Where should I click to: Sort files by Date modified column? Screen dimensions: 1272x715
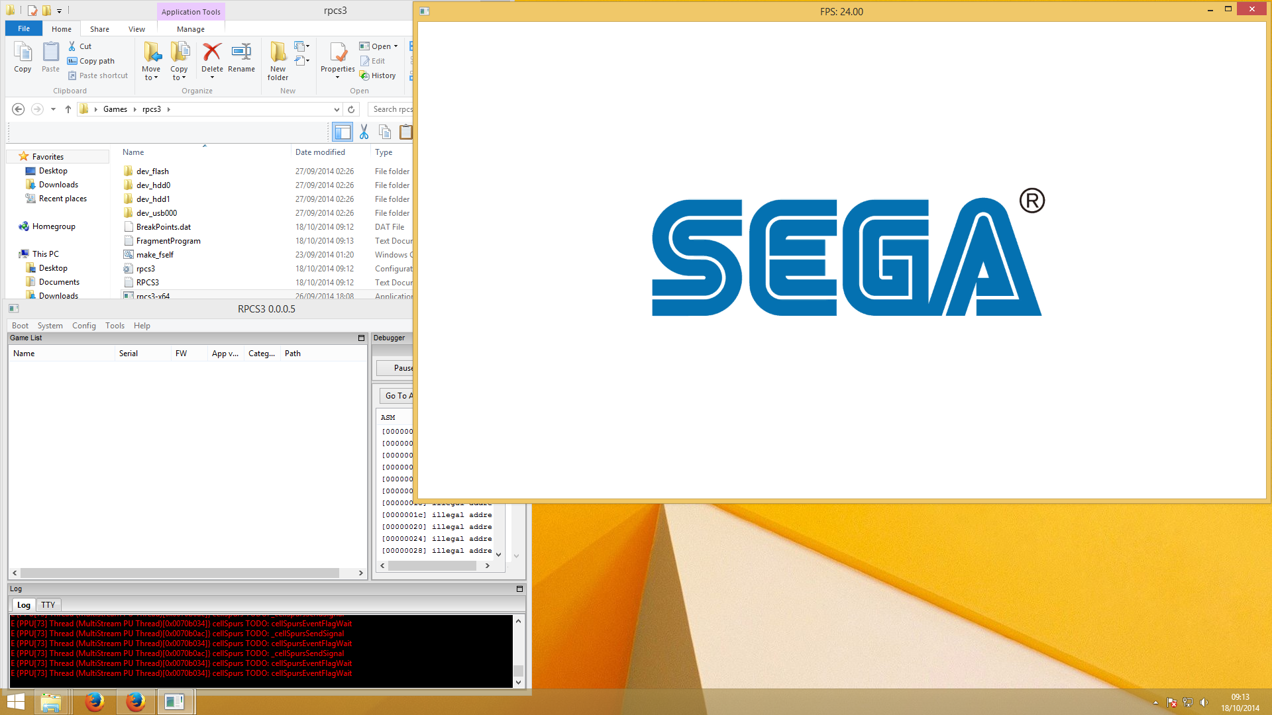(x=320, y=152)
